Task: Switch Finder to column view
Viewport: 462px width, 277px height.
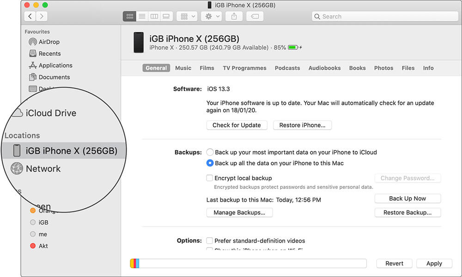Action: point(154,17)
